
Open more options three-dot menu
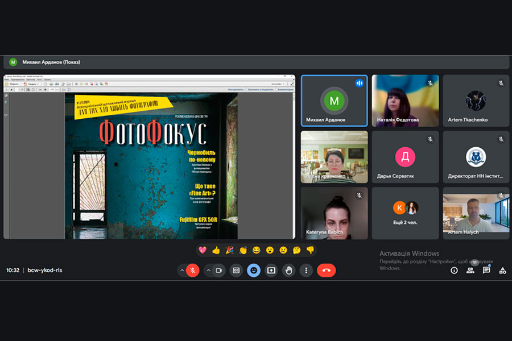click(307, 271)
